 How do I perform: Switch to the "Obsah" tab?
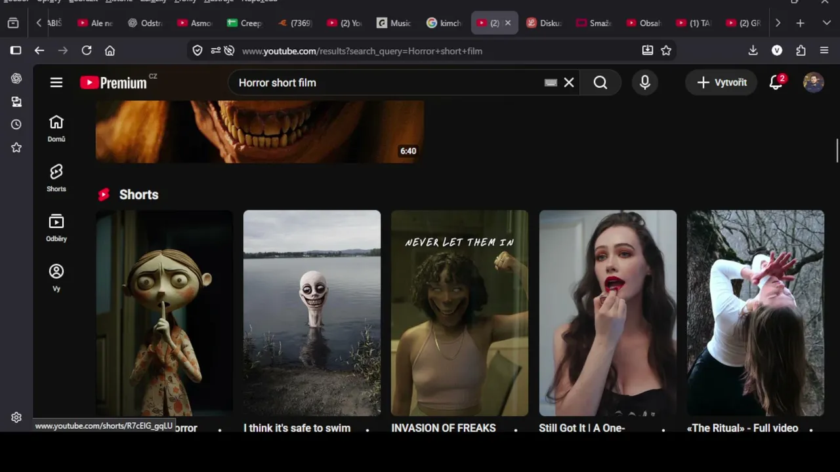tap(644, 23)
